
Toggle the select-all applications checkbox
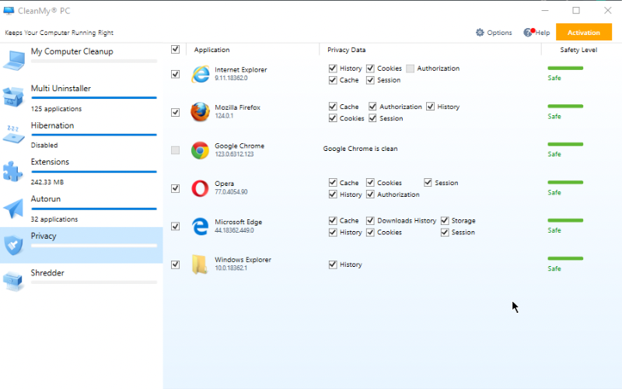click(x=176, y=49)
